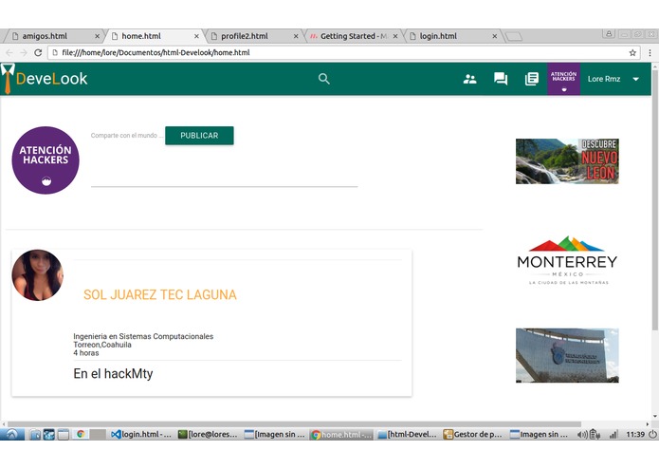Click the 'Torreon,Coahuila' location text
Image resolution: width=659 pixels, height=469 pixels.
pyautogui.click(x=102, y=345)
